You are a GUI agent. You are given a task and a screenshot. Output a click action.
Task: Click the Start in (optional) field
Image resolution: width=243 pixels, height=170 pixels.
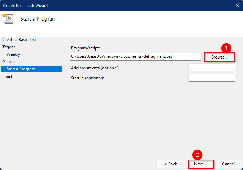(212, 77)
